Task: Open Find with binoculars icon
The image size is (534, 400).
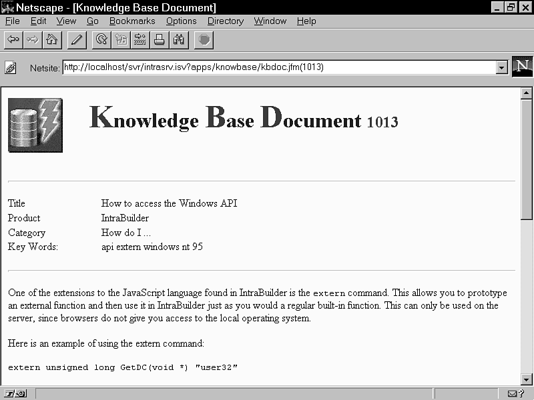Action: click(179, 40)
